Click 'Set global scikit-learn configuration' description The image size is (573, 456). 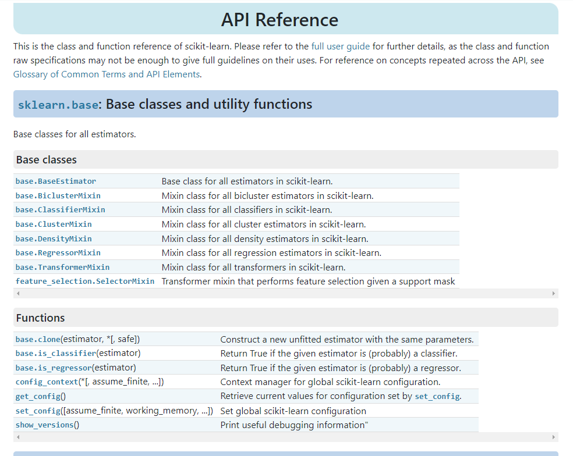click(293, 411)
